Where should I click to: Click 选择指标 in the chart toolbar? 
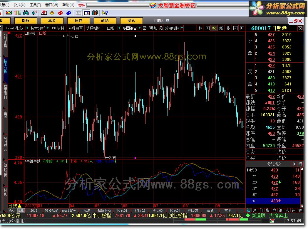pos(93,28)
